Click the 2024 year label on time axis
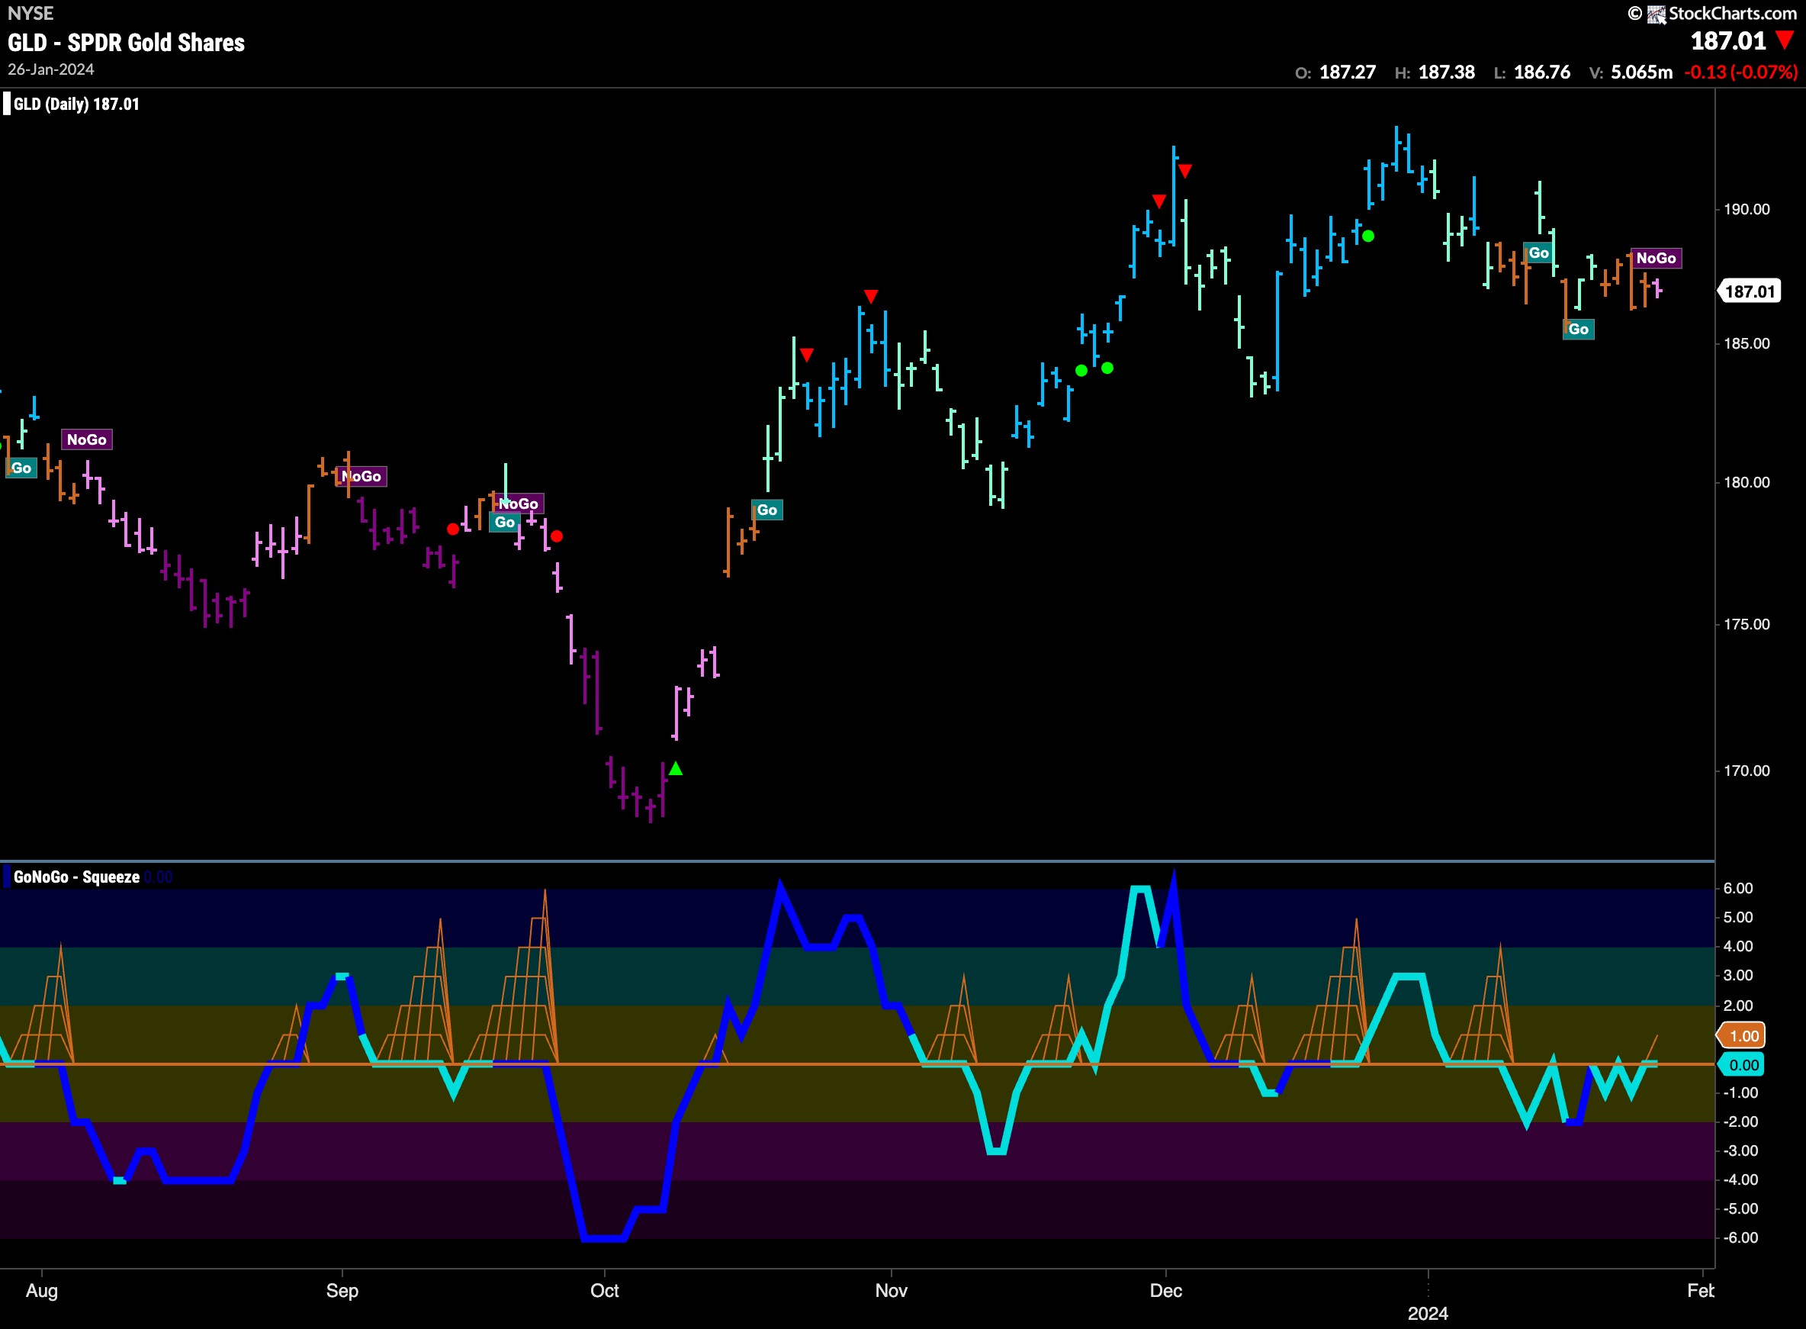This screenshot has height=1329, width=1806. click(x=1428, y=1314)
